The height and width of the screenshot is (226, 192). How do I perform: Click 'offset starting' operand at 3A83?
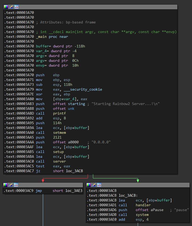click(x=69, y=104)
